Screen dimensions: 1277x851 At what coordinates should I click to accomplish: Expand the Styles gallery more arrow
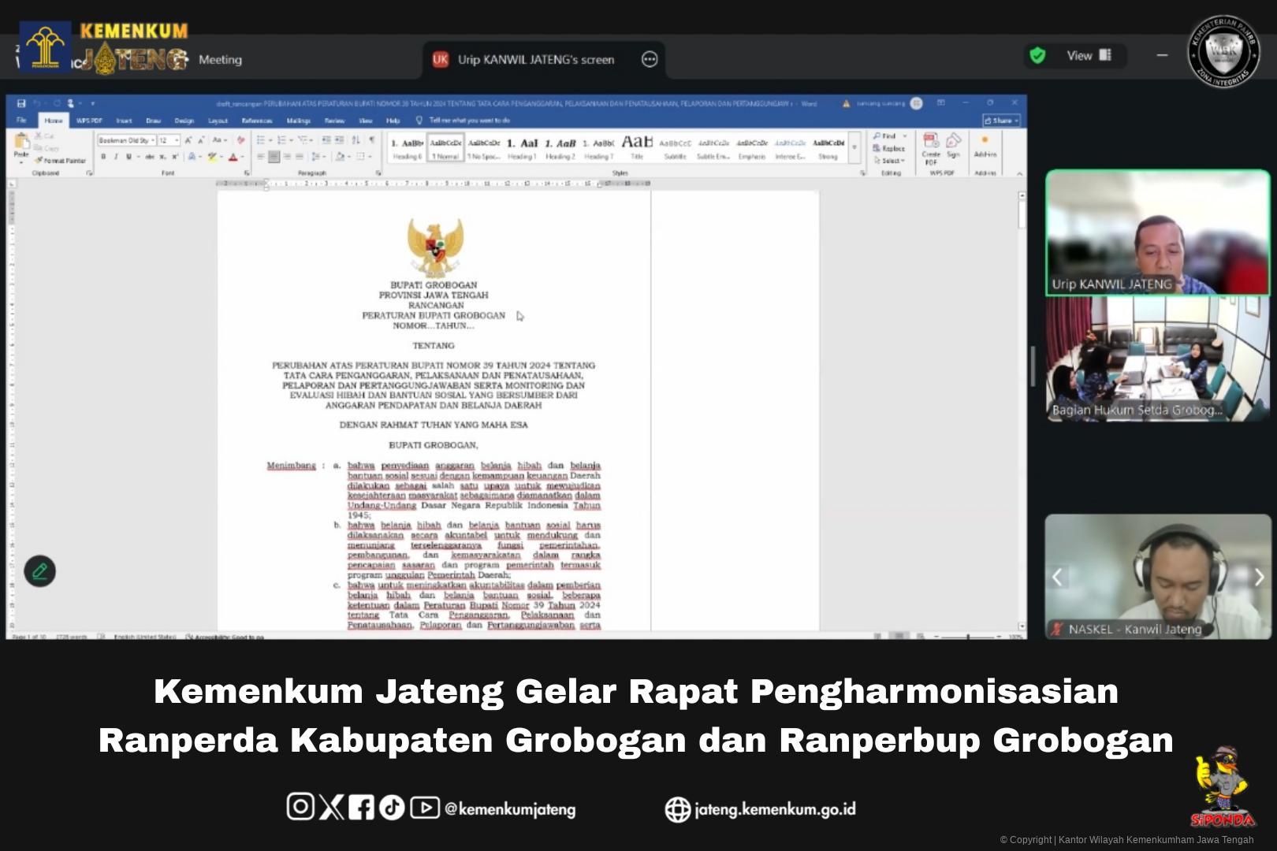854,147
